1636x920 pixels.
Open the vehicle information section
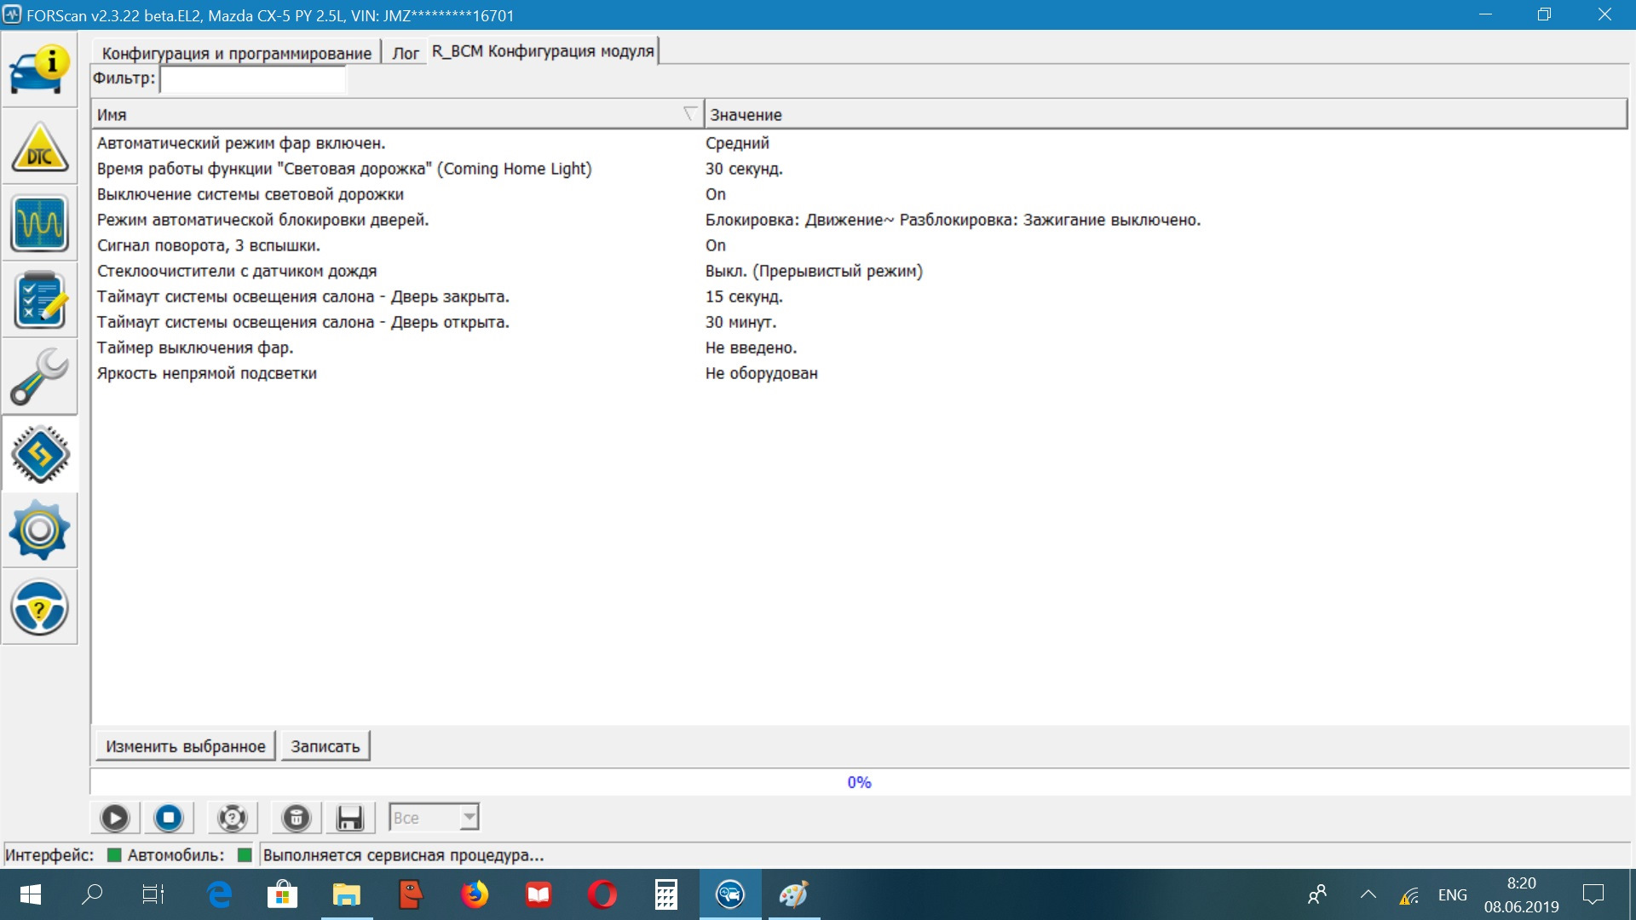point(39,70)
